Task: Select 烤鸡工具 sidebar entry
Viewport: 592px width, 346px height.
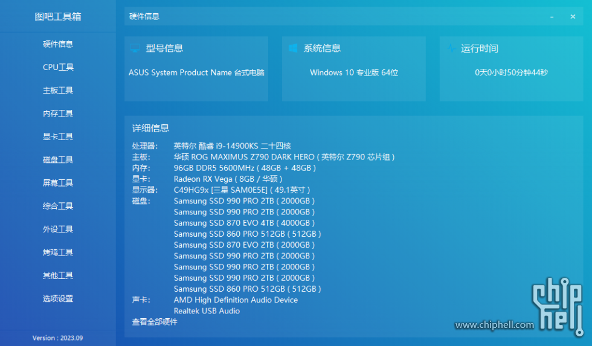Action: [58, 252]
